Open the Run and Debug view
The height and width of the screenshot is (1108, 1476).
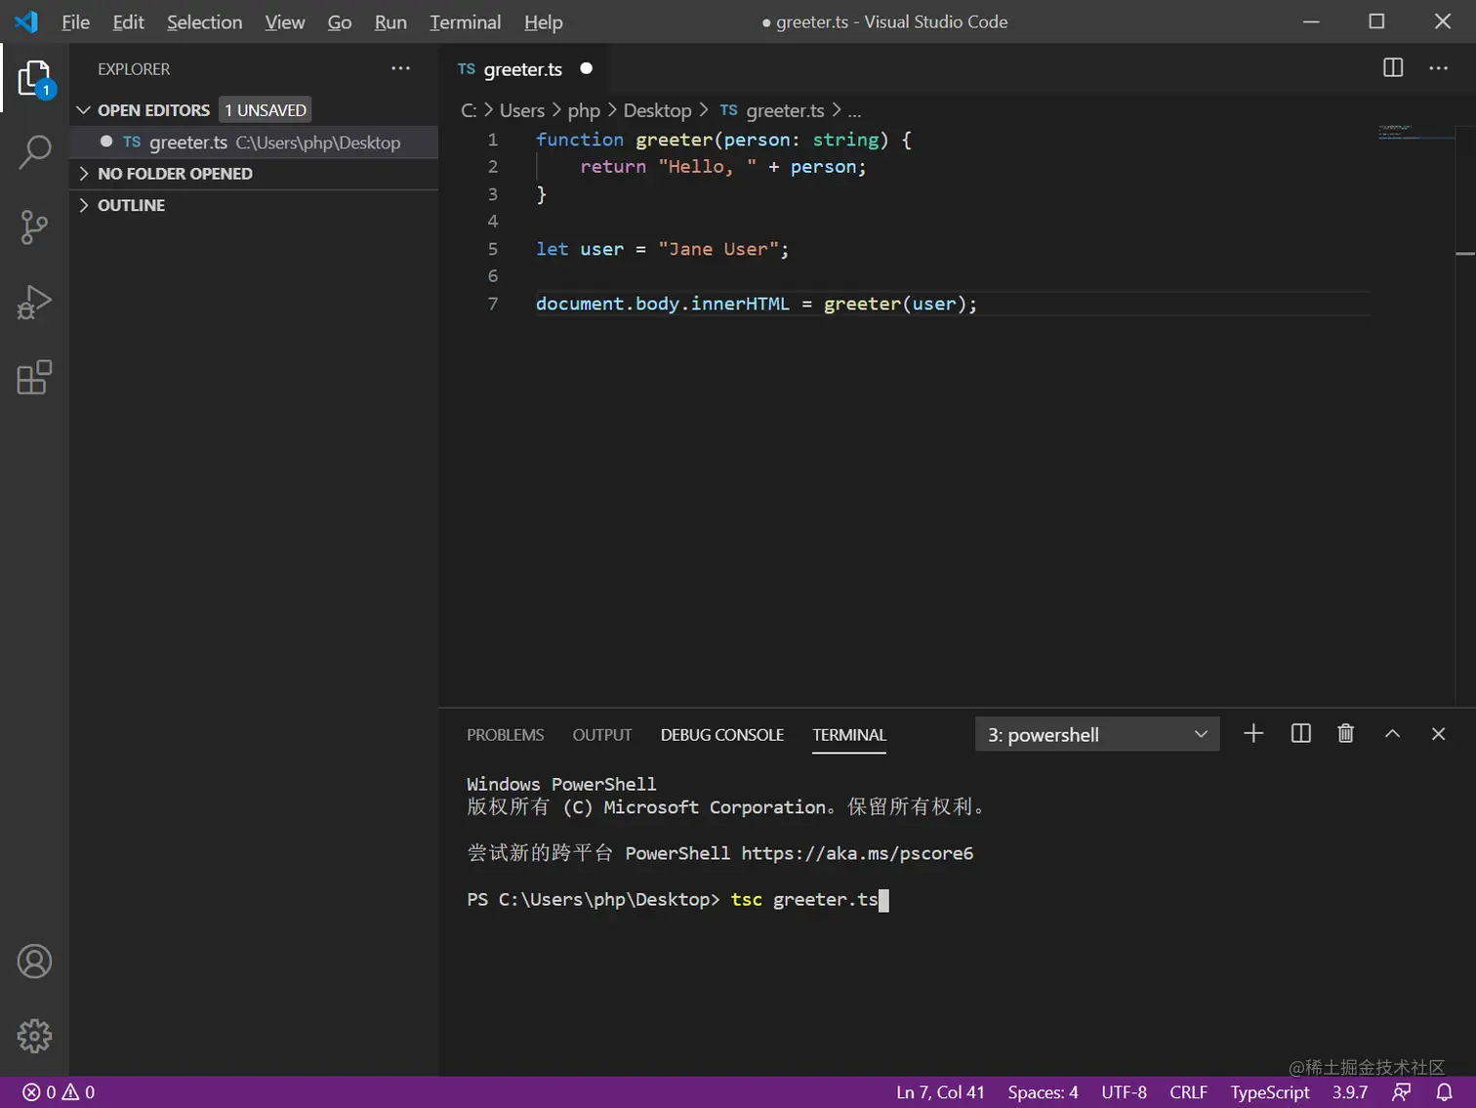34,303
